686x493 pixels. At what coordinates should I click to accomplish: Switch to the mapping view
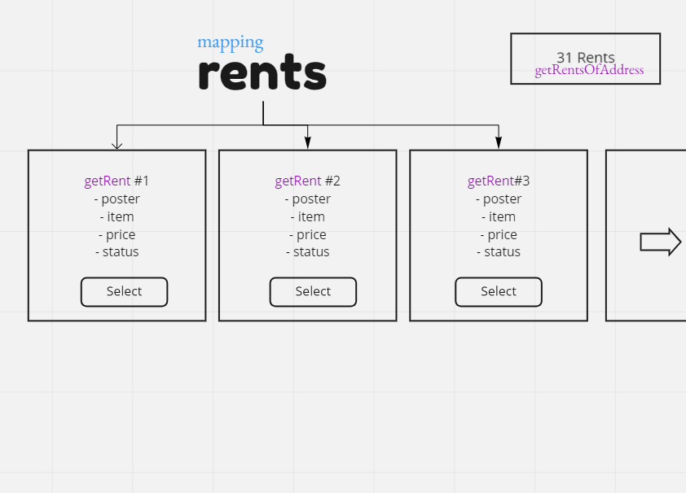pyautogui.click(x=231, y=41)
